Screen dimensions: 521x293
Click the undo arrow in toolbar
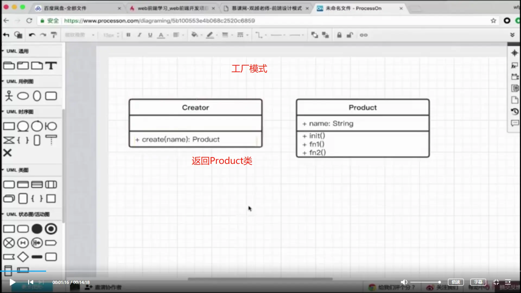(32, 35)
